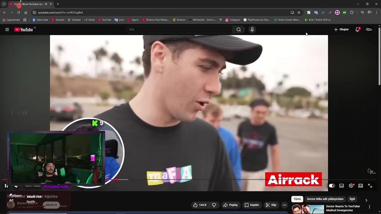Open tab search dropdown arrow
The height and width of the screenshot is (214, 381).
(4, 4)
